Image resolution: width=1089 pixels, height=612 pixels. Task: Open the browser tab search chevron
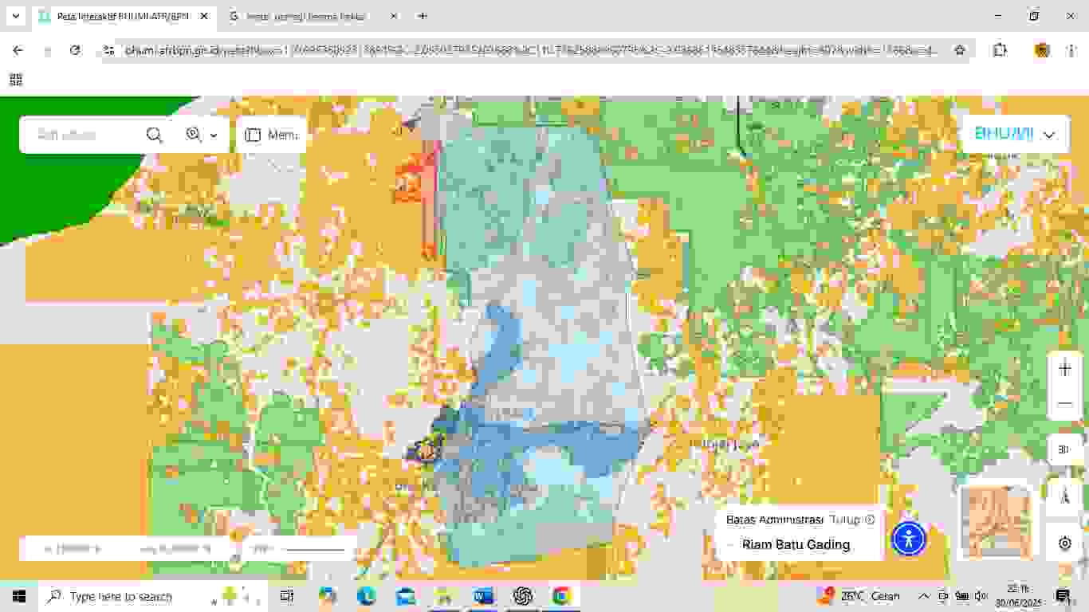(16, 16)
